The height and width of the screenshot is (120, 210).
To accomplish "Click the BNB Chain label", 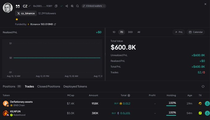I will coord(19,105).
